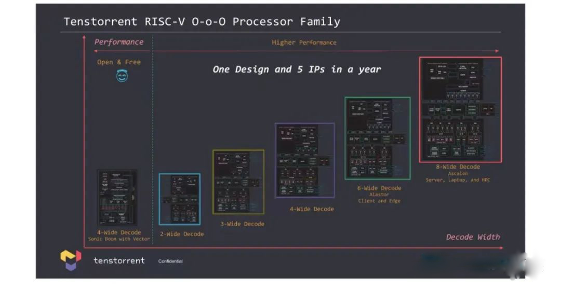Click the 'Decode Width' axis label
Image resolution: width=561 pixels, height=290 pixels.
pyautogui.click(x=473, y=237)
